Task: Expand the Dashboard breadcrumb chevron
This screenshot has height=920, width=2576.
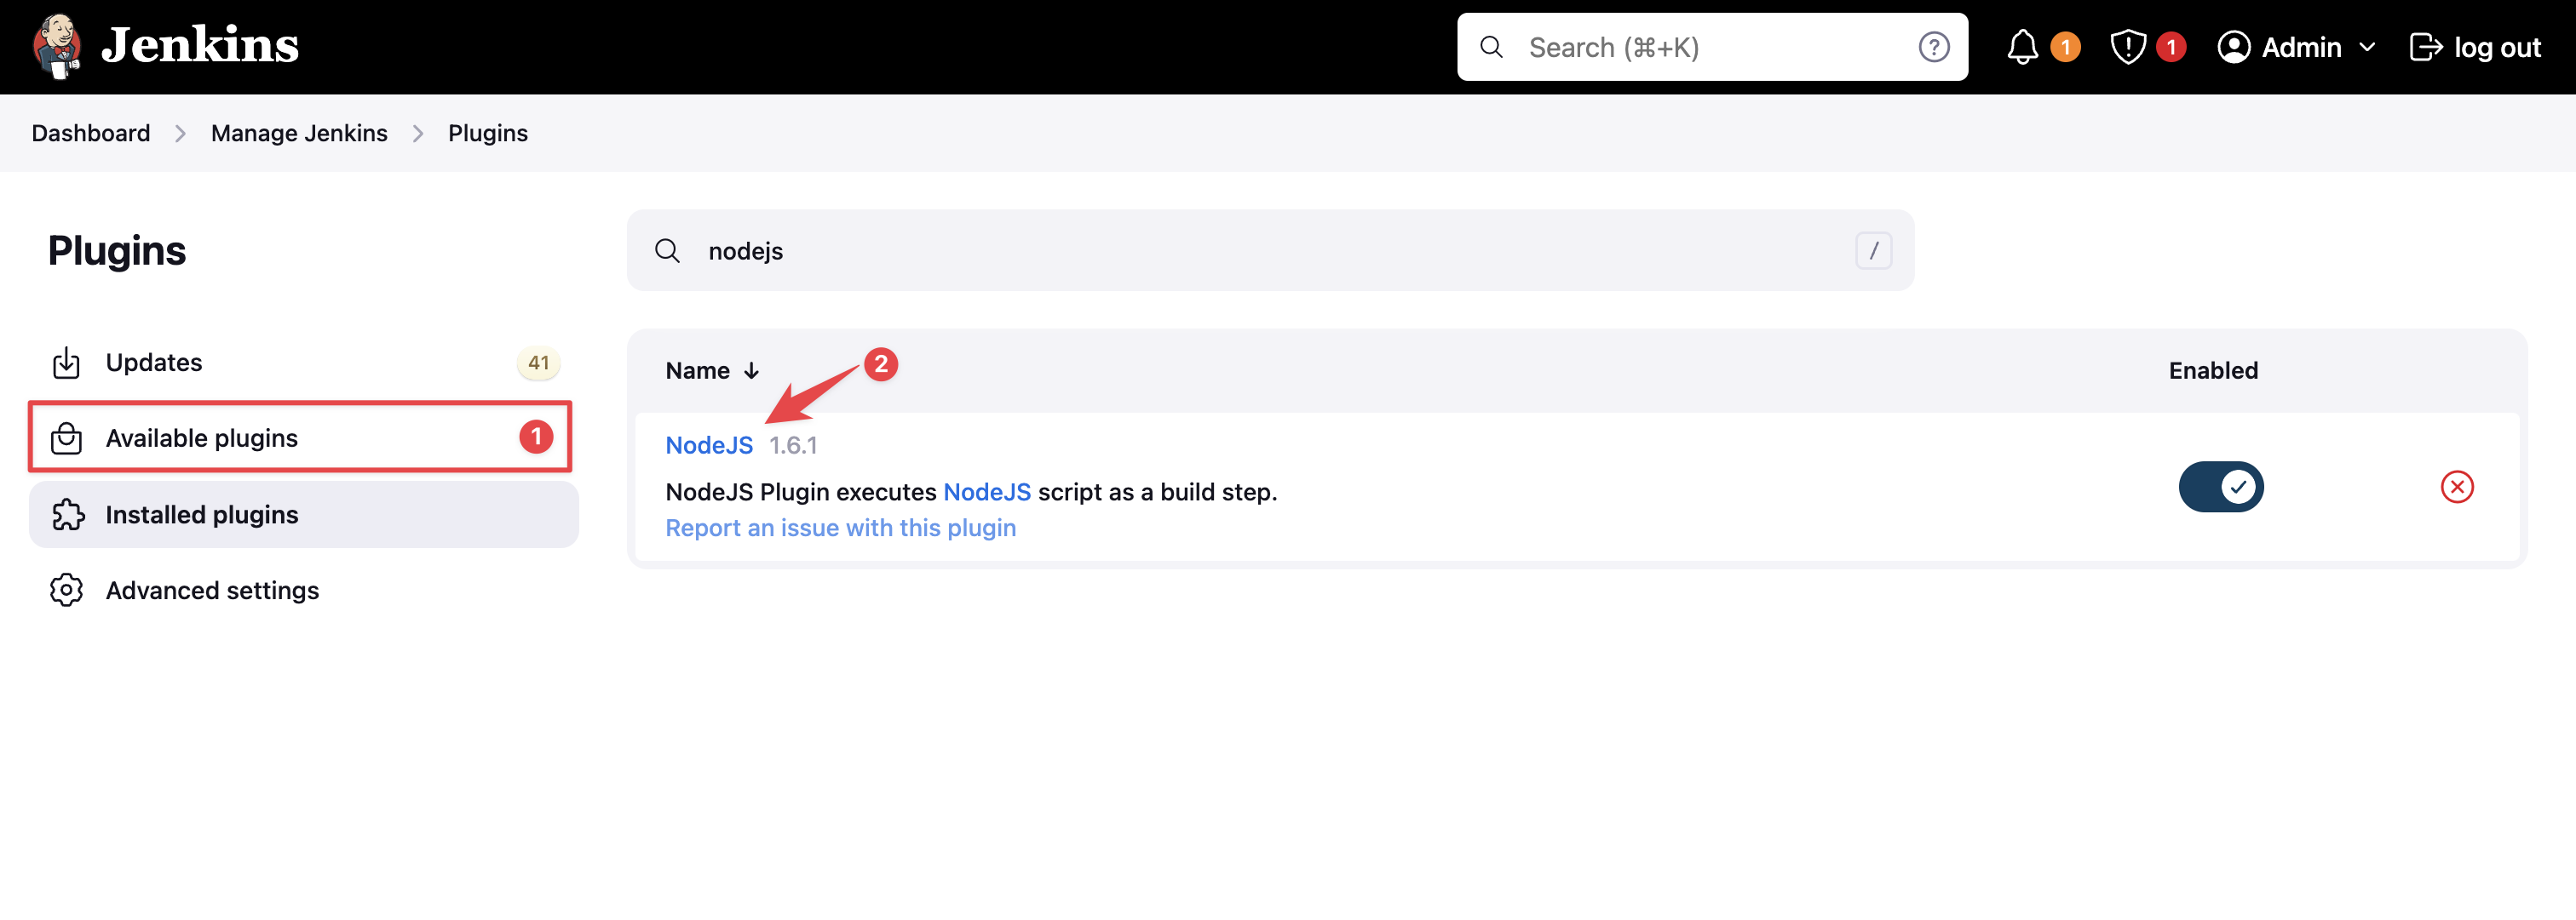Action: pos(180,134)
